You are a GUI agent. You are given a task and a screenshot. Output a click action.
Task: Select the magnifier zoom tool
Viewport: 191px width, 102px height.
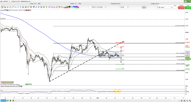[5, 7]
